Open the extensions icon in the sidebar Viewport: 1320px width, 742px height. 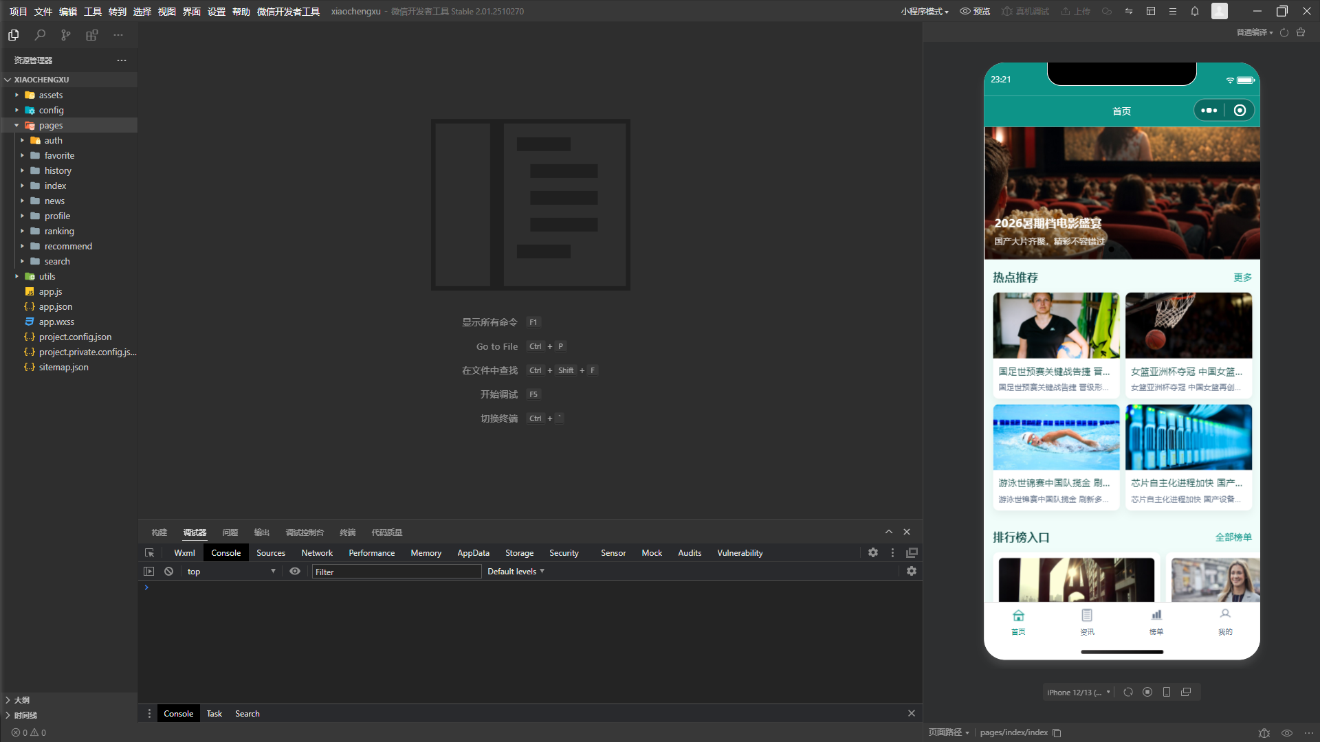[x=91, y=34]
